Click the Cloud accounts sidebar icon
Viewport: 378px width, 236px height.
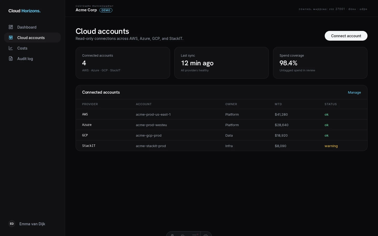11,37
